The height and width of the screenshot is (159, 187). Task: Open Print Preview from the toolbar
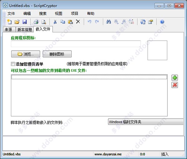tap(44, 22)
